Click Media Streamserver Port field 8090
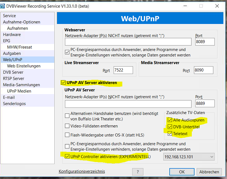Screen dimensions: 227x179 tap(204, 70)
